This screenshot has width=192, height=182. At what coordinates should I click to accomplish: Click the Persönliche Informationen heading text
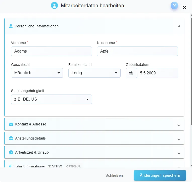[37, 26]
